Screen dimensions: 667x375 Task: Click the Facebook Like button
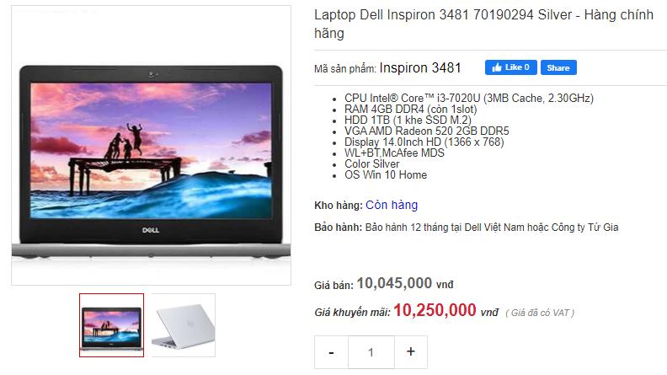pyautogui.click(x=510, y=67)
